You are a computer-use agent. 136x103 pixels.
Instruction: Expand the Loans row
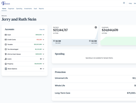(44, 59)
